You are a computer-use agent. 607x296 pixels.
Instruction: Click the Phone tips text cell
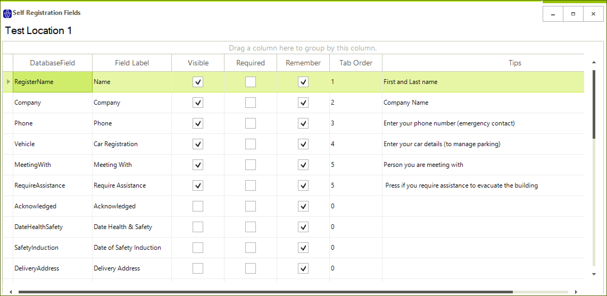pos(449,123)
